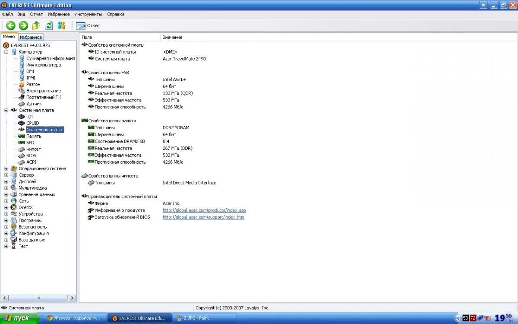This screenshot has height=324, width=518.
Task: Expand the Программы tree node
Action: coord(6,220)
